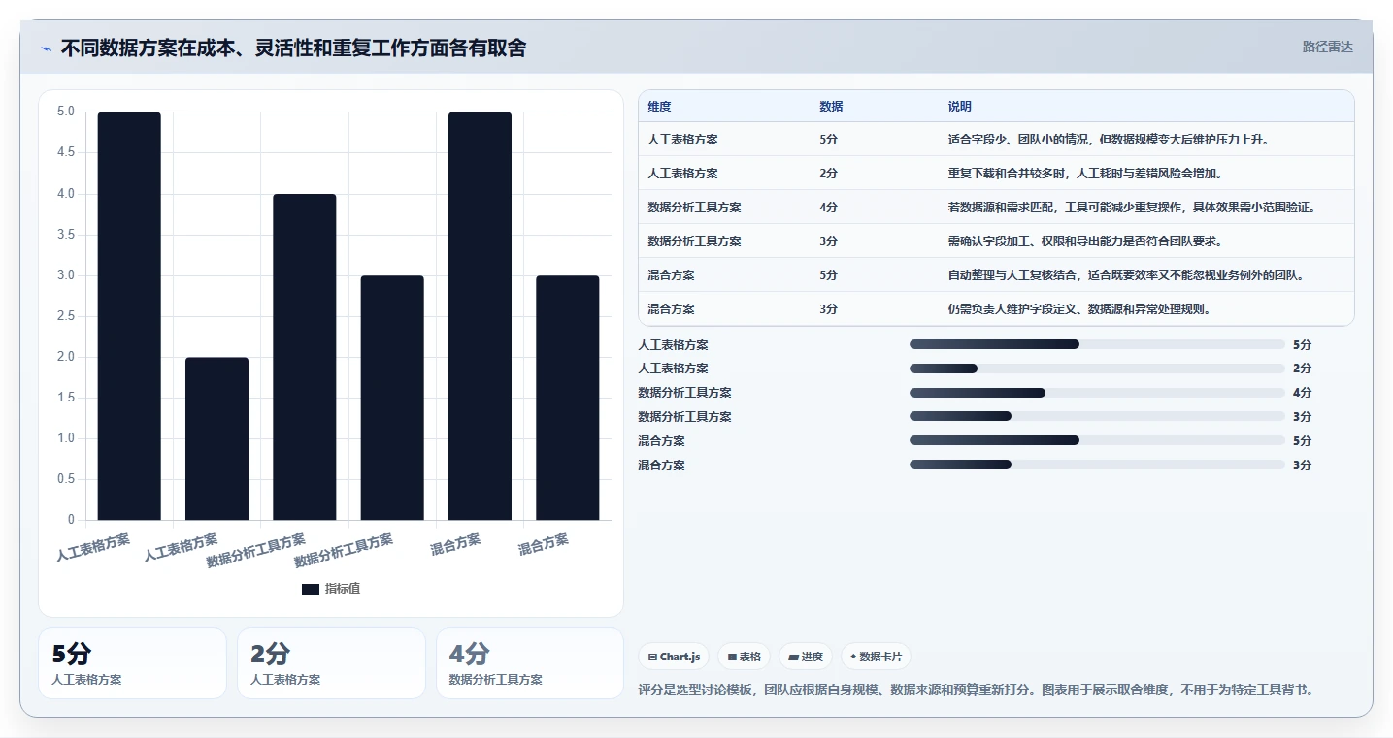This screenshot has height=738, width=1393.
Task: Click the page title about 不同数据方案
Action: 293,48
